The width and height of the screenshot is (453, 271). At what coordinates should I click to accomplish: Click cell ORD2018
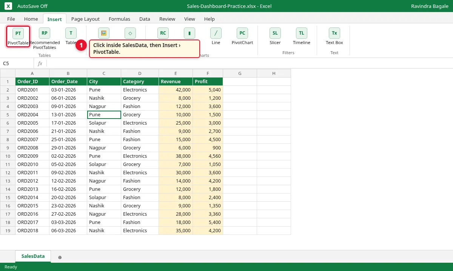pos(32,230)
